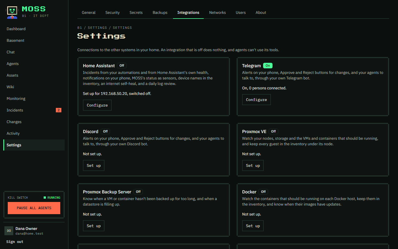
Task: Open the General tab
Action: 88,12
